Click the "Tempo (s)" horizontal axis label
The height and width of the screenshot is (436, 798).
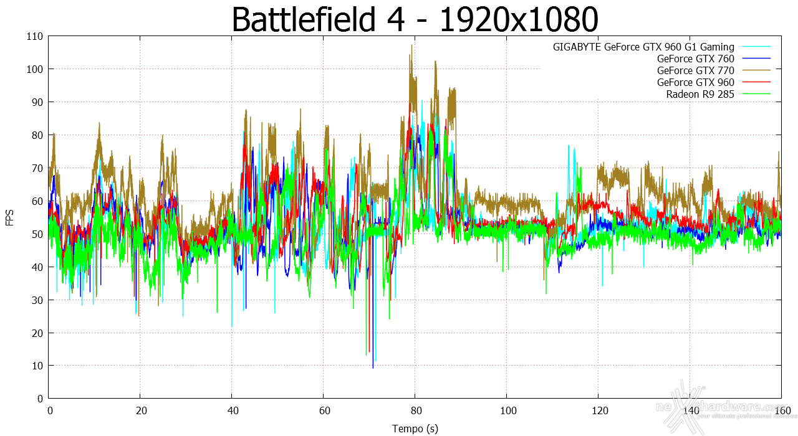tap(415, 429)
